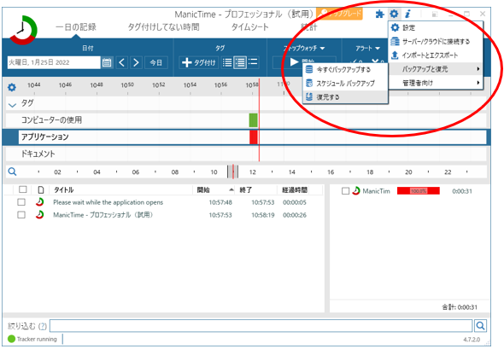
Task: Go to previous day arrow
Action: point(121,62)
